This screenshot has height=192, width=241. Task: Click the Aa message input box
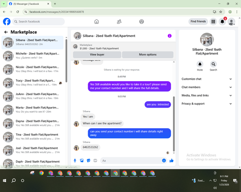click(131, 160)
